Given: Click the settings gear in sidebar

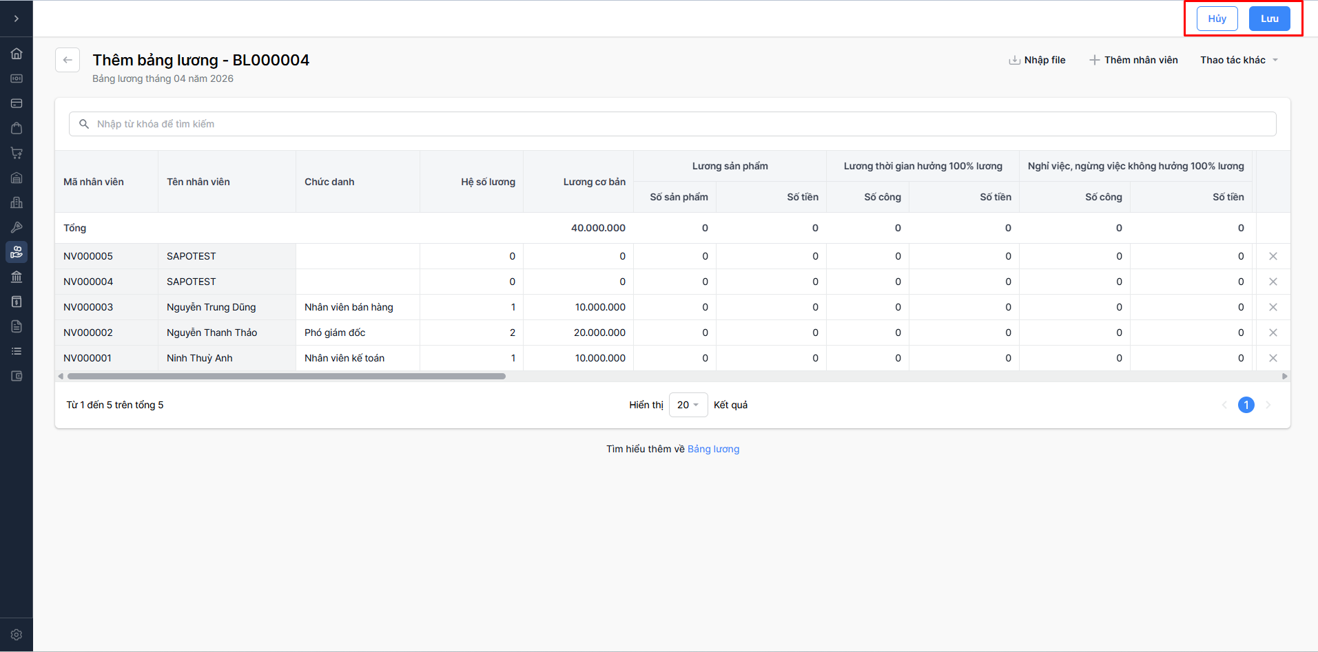Looking at the screenshot, I should (17, 635).
